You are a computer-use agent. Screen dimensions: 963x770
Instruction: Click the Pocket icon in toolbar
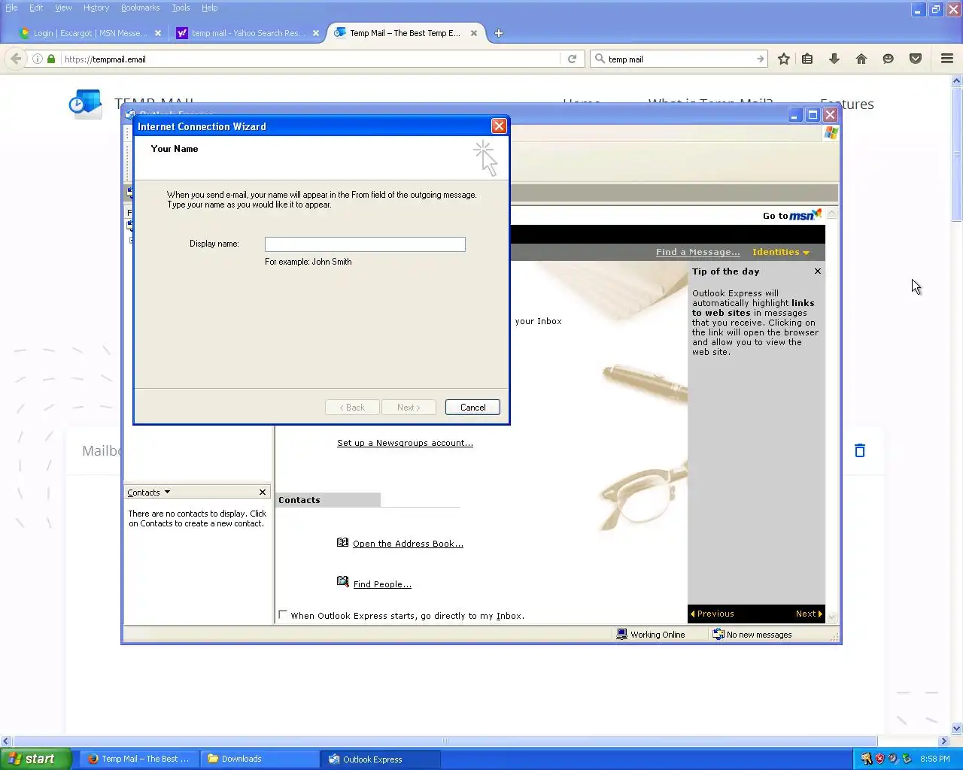(916, 59)
